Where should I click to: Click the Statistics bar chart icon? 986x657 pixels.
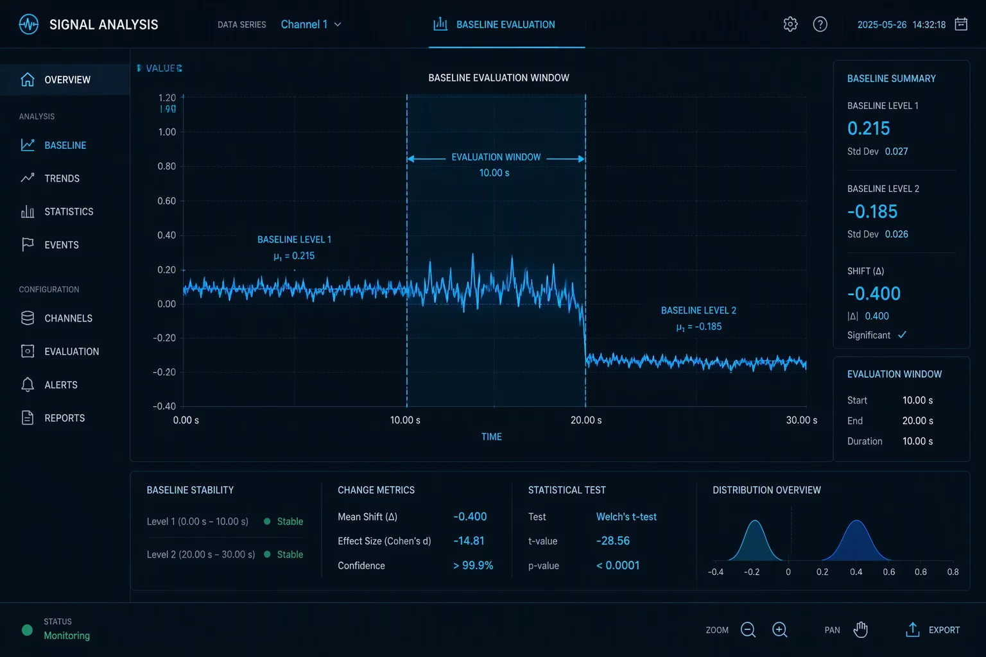coord(28,212)
